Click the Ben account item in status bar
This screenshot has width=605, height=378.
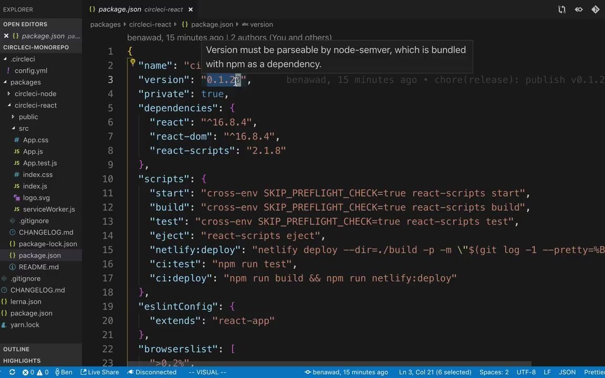[x=64, y=372]
